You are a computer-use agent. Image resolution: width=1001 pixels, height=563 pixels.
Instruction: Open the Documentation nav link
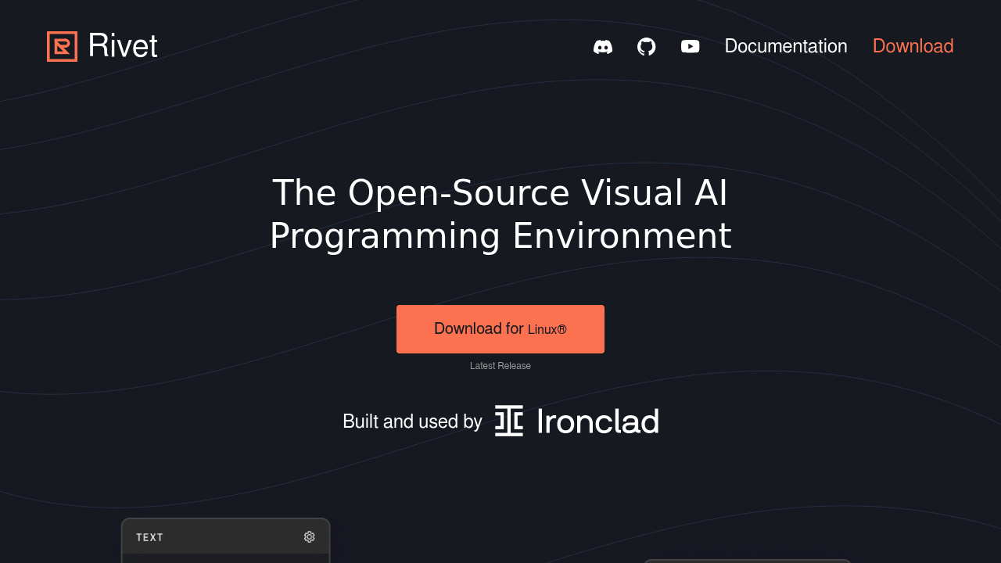coord(786,46)
